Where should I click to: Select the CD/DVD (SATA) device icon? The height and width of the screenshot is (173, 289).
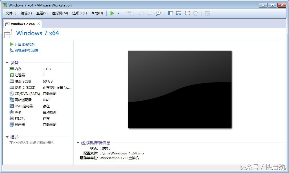coord(12,94)
